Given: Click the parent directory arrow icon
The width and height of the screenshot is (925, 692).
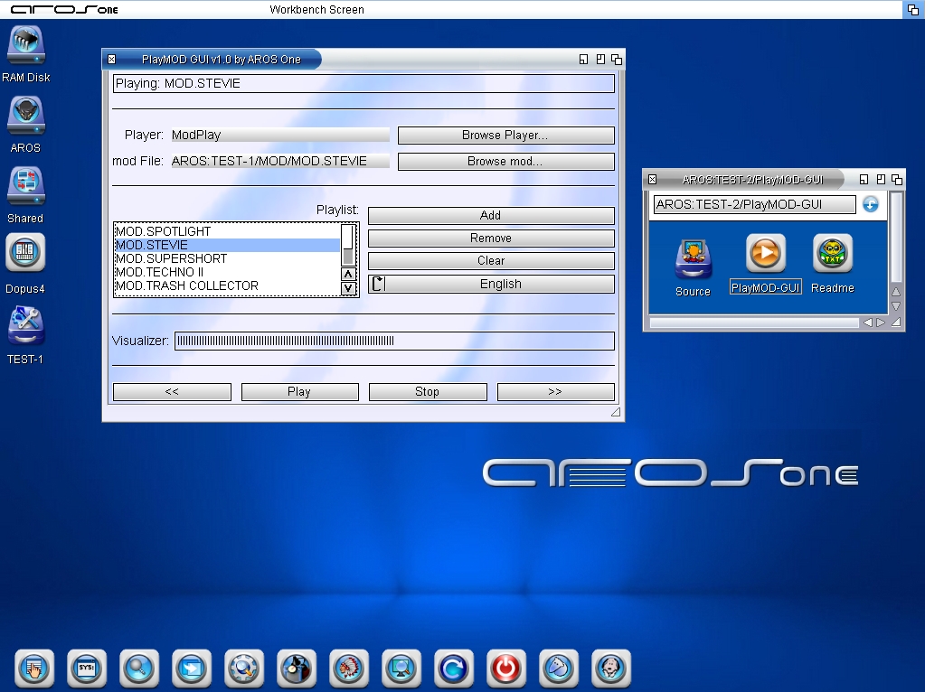Looking at the screenshot, I should point(871,204).
